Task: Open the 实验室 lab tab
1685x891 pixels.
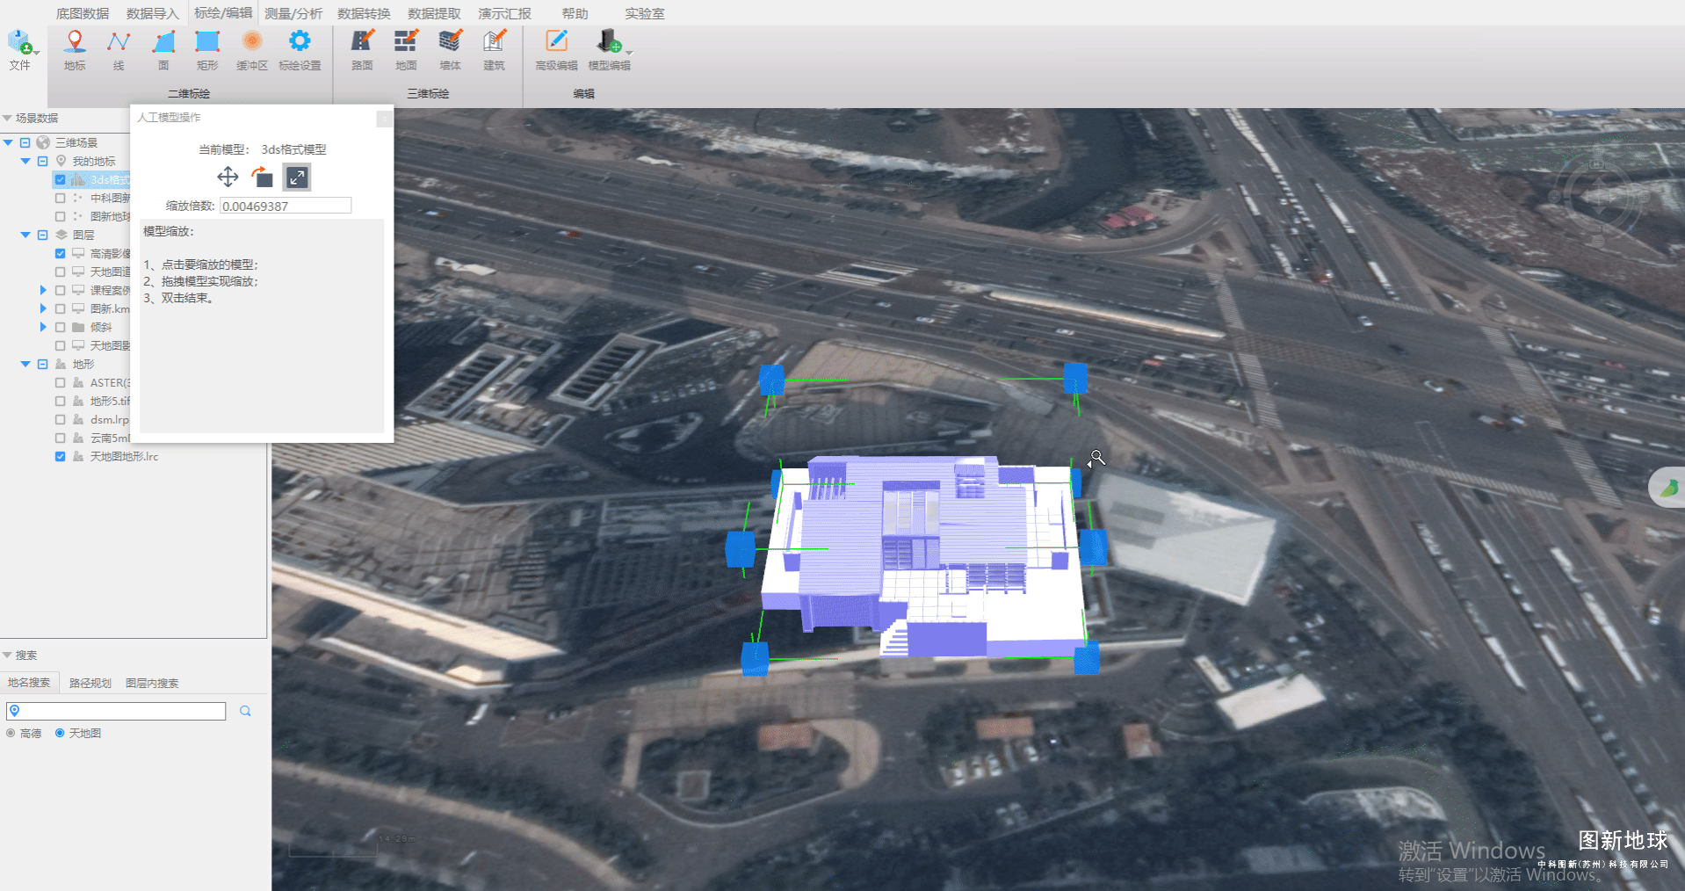Action: (x=645, y=13)
